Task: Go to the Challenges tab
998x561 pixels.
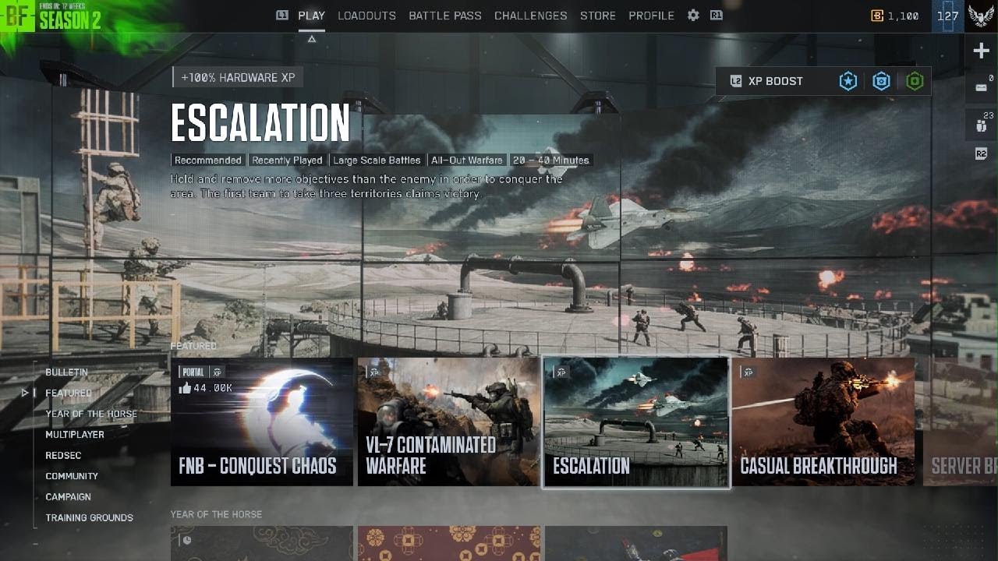Action: pyautogui.click(x=531, y=16)
